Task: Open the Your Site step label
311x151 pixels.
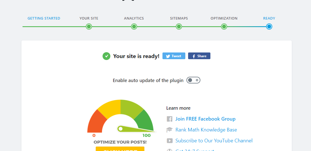Action: (89, 18)
